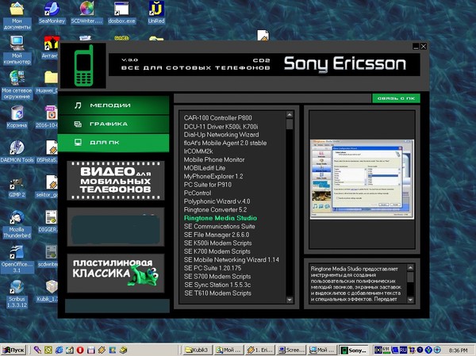Click the Связь с ПК button
The height and width of the screenshot is (356, 476).
point(396,98)
